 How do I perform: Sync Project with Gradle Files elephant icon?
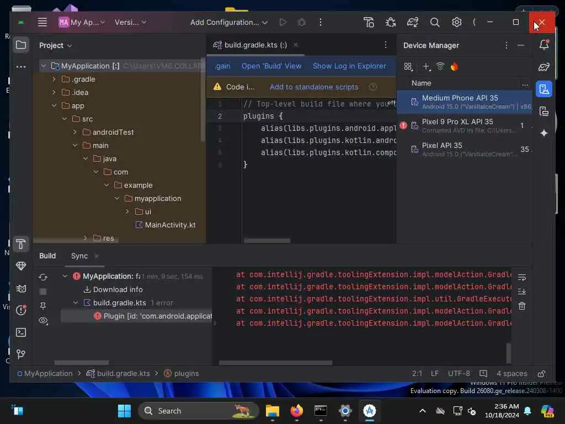click(x=413, y=22)
